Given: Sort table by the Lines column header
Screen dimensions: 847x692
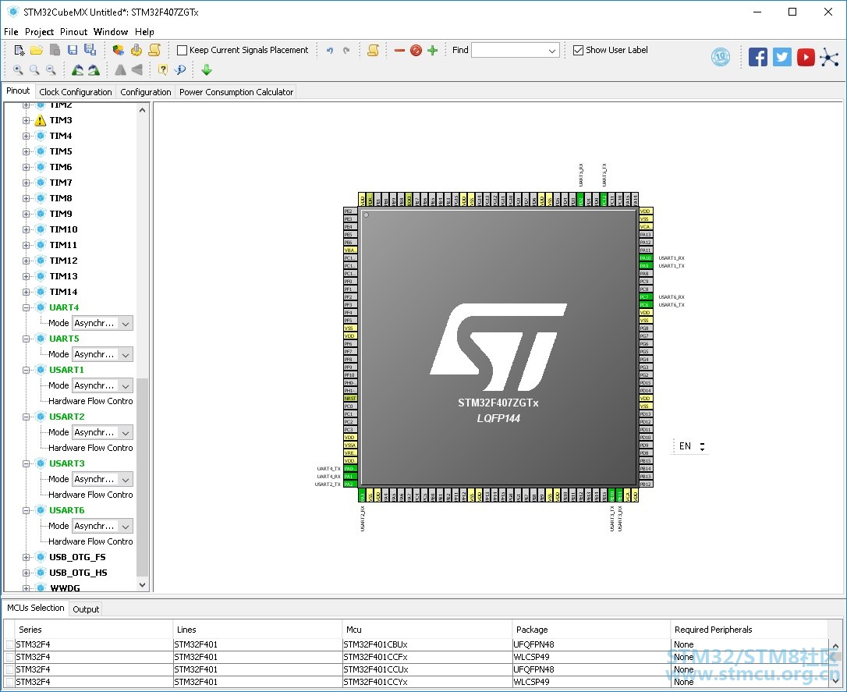Looking at the screenshot, I should (257, 630).
